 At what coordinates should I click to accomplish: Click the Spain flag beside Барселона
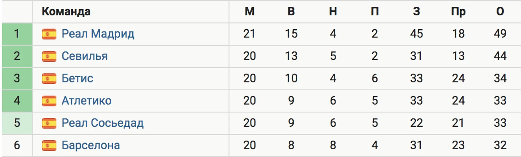tap(49, 146)
